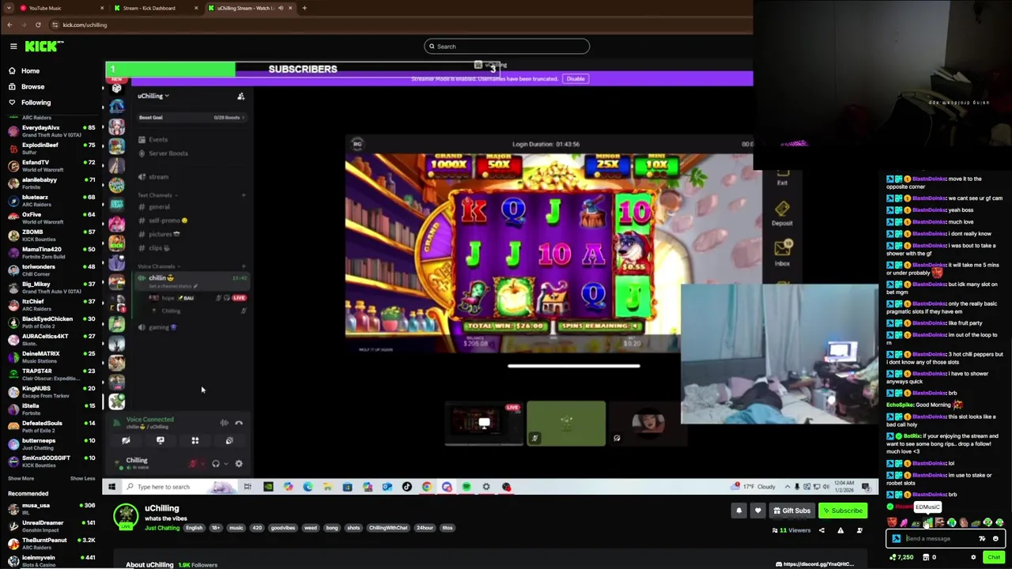The width and height of the screenshot is (1012, 569).
Task: Open the Just Chatting category link
Action: point(162,528)
